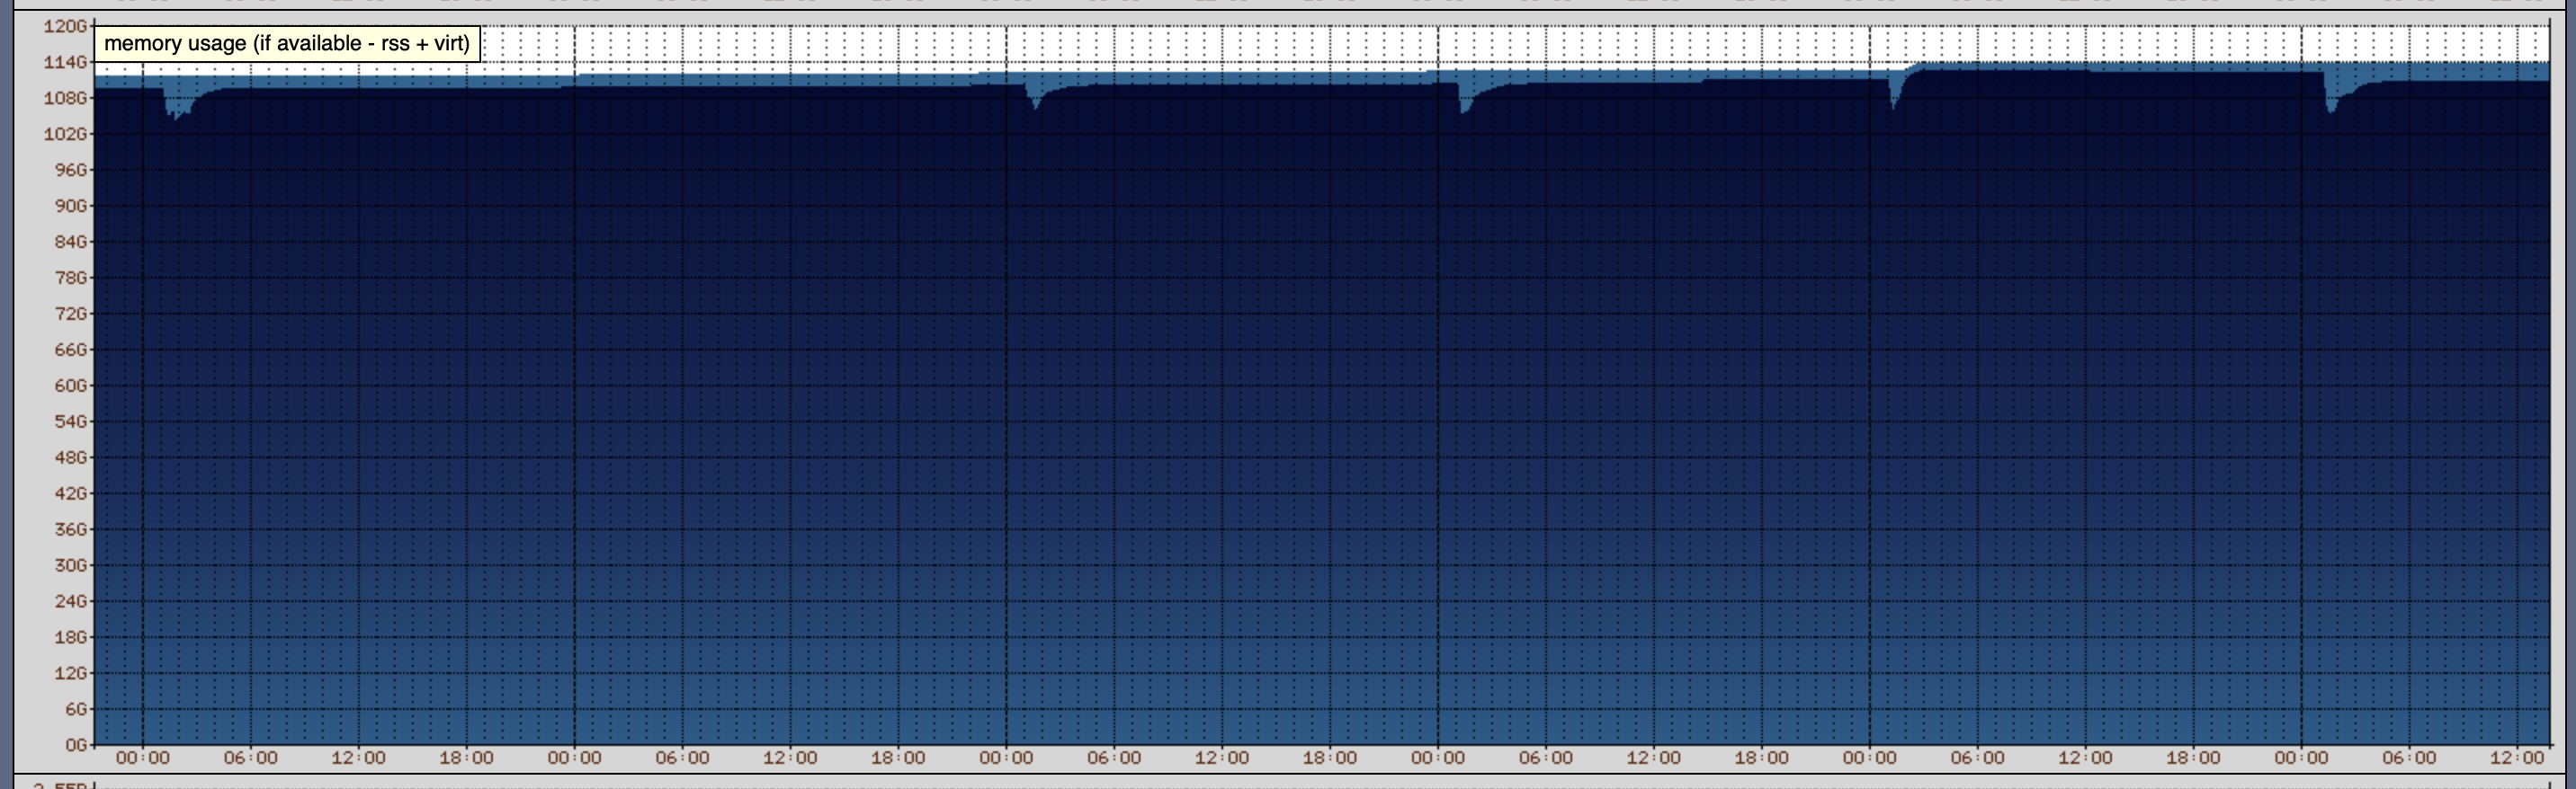This screenshot has height=789, width=2576.
Task: Click the 66G y-axis label
Action: [70, 350]
